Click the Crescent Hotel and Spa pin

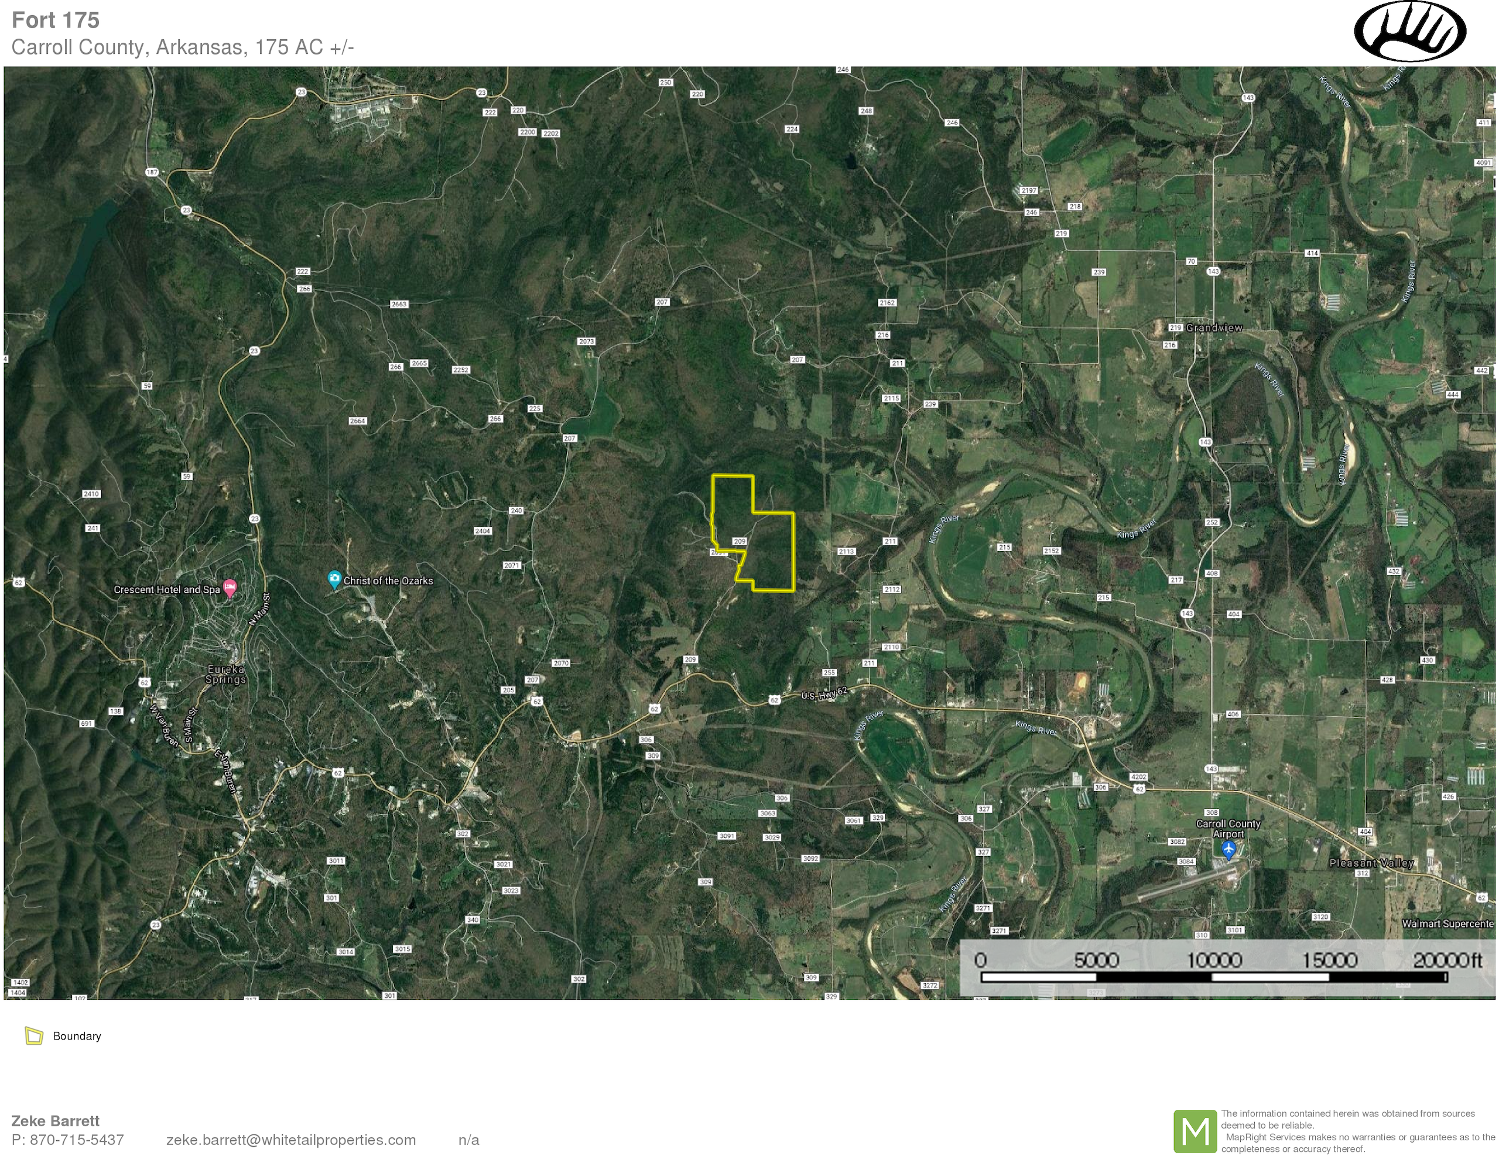click(x=230, y=588)
